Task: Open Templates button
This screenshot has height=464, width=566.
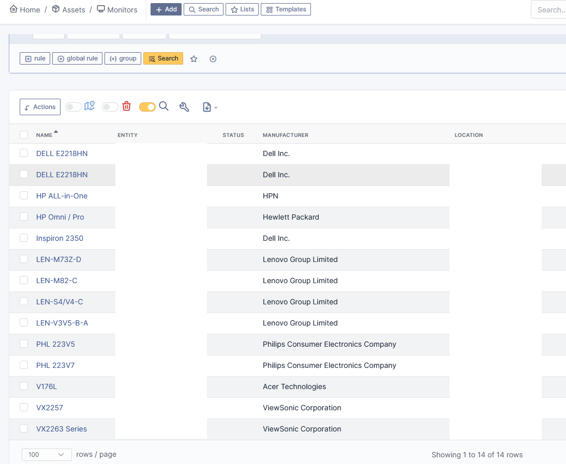Action: pyautogui.click(x=286, y=9)
